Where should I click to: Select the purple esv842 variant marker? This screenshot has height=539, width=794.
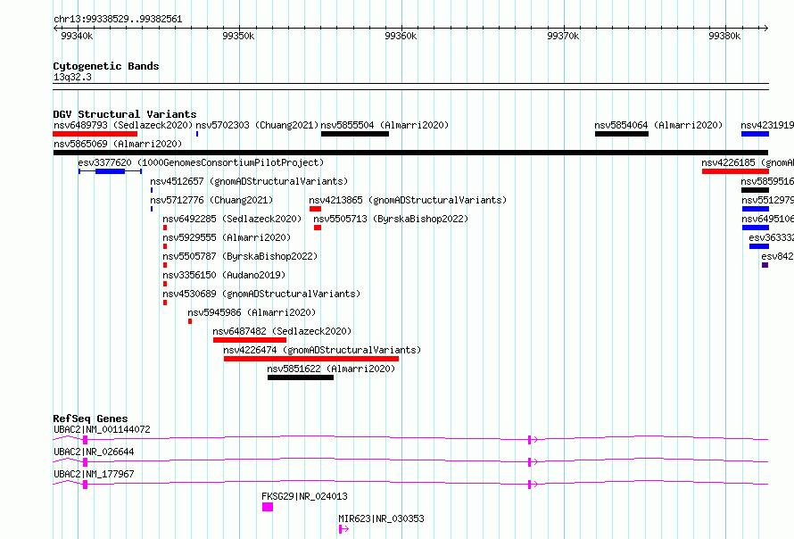click(x=765, y=265)
